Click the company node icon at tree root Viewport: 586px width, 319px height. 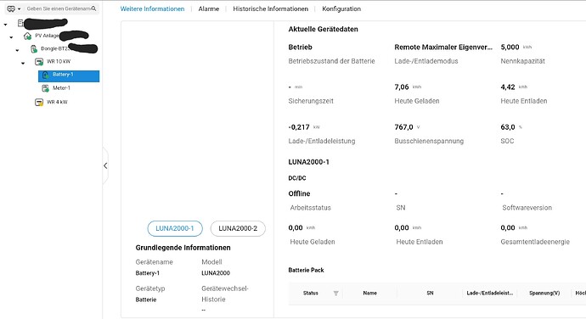point(20,23)
